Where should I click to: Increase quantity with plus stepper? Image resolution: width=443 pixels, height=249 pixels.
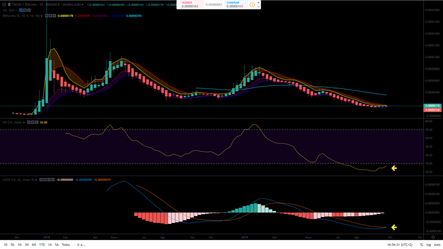pos(258,3)
